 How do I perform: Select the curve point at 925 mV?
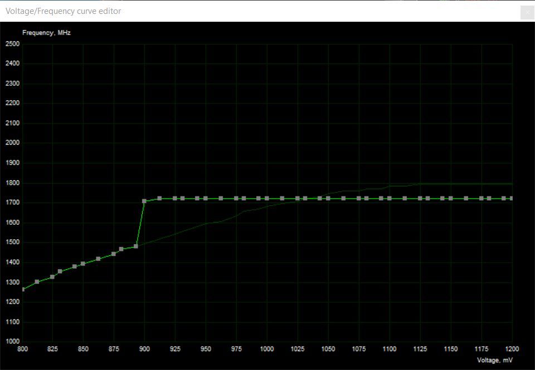point(175,198)
